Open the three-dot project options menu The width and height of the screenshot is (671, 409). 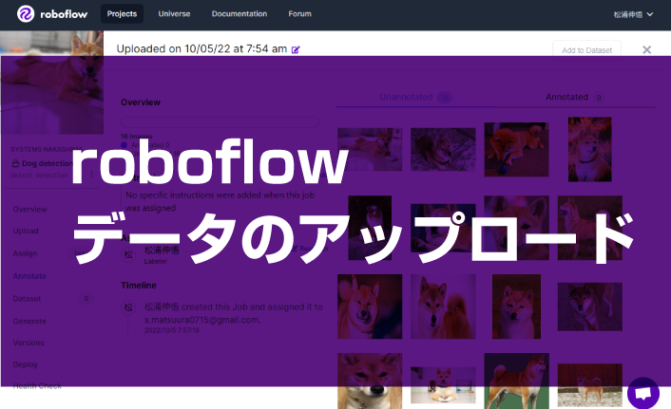(x=91, y=174)
